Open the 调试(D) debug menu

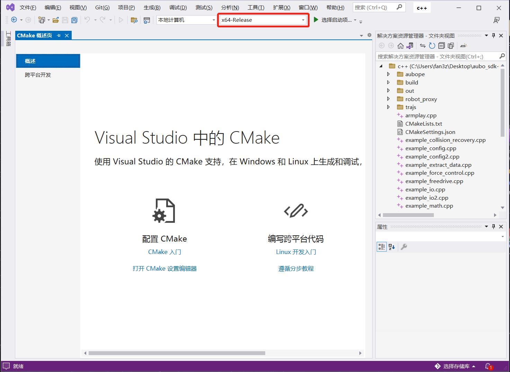pyautogui.click(x=178, y=7)
